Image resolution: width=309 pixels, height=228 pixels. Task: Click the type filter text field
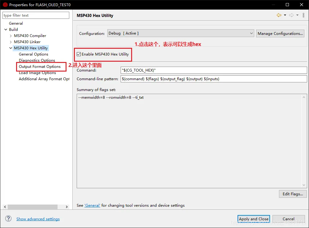pos(36,15)
